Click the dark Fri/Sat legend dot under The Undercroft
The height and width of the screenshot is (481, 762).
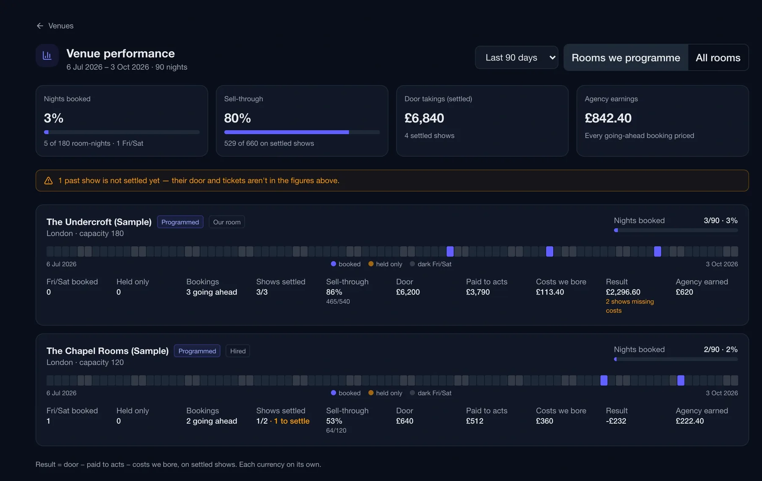point(412,264)
